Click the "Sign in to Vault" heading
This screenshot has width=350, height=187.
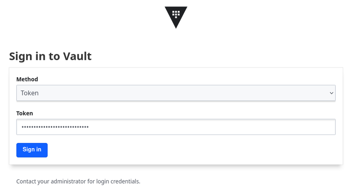point(50,56)
